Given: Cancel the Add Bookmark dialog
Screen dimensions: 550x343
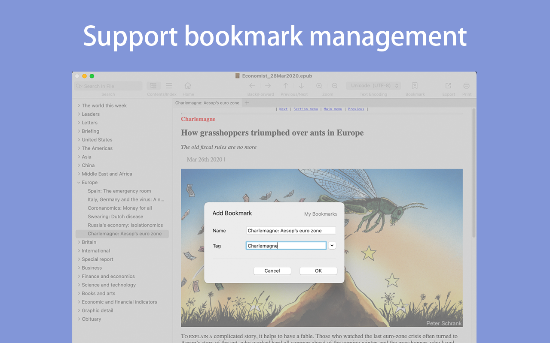Looking at the screenshot, I should pyautogui.click(x=272, y=271).
